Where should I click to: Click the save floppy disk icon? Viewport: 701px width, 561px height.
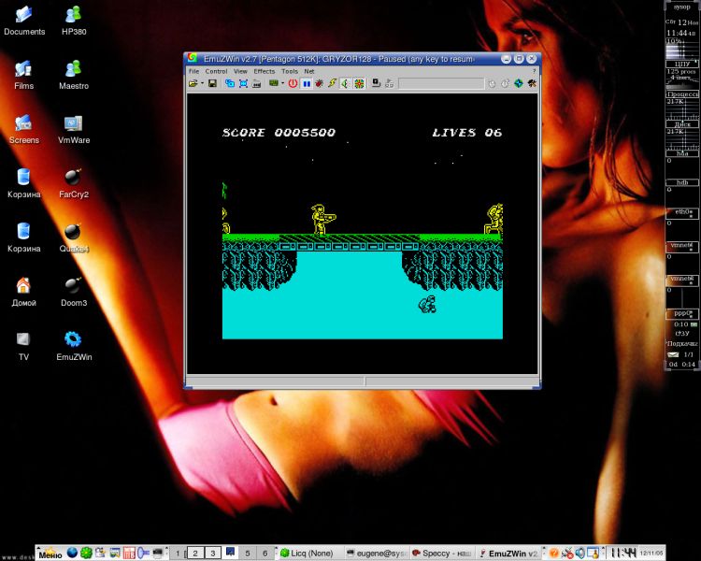pos(213,83)
